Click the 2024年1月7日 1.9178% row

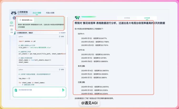pyautogui.click(x=94, y=58)
